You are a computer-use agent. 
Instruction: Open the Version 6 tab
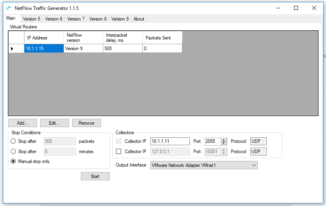[x=53, y=19]
